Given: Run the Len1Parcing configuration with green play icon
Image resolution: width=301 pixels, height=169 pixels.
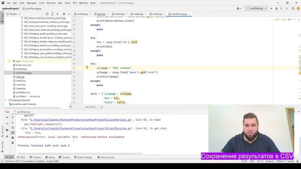Looking at the screenshot, I should (271, 8).
